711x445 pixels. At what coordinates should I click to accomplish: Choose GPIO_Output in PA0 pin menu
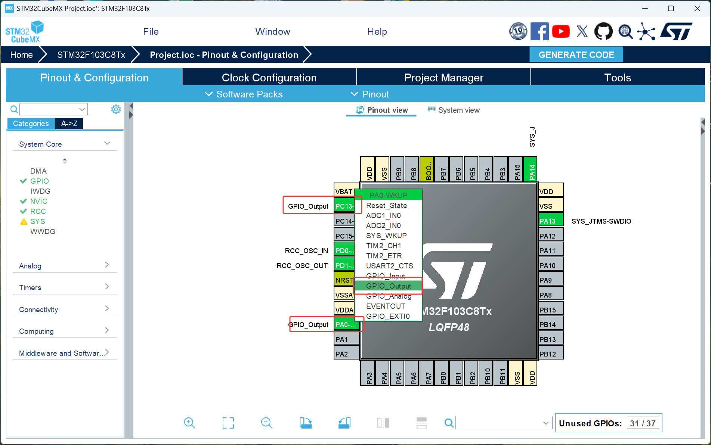388,286
